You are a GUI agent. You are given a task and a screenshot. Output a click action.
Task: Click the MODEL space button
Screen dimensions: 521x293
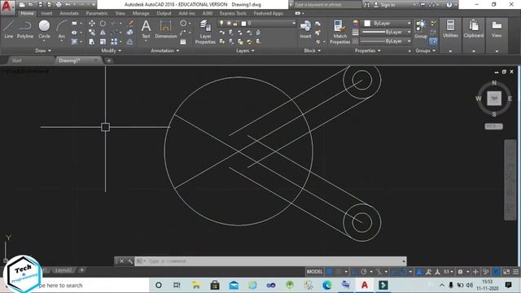pos(314,272)
